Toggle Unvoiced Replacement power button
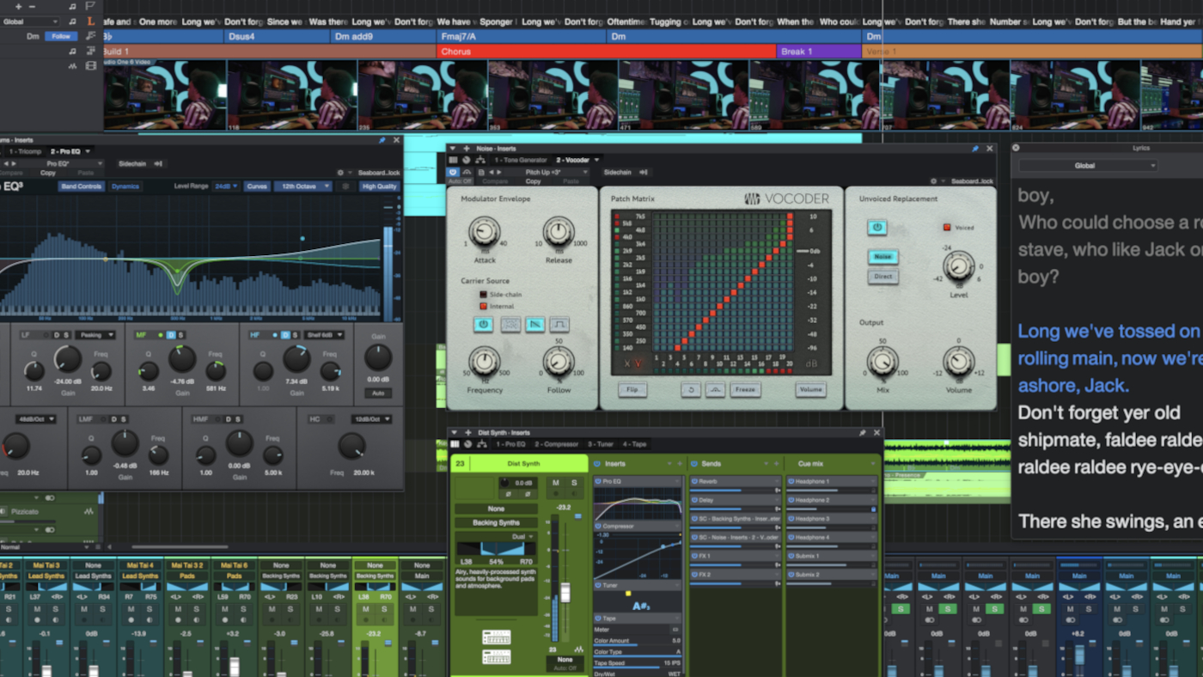The image size is (1203, 677). (x=877, y=227)
